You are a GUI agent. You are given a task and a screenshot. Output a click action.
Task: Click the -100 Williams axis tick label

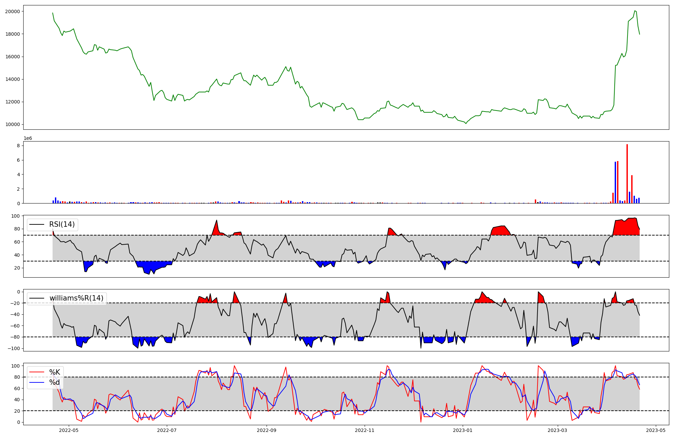tap(13, 348)
